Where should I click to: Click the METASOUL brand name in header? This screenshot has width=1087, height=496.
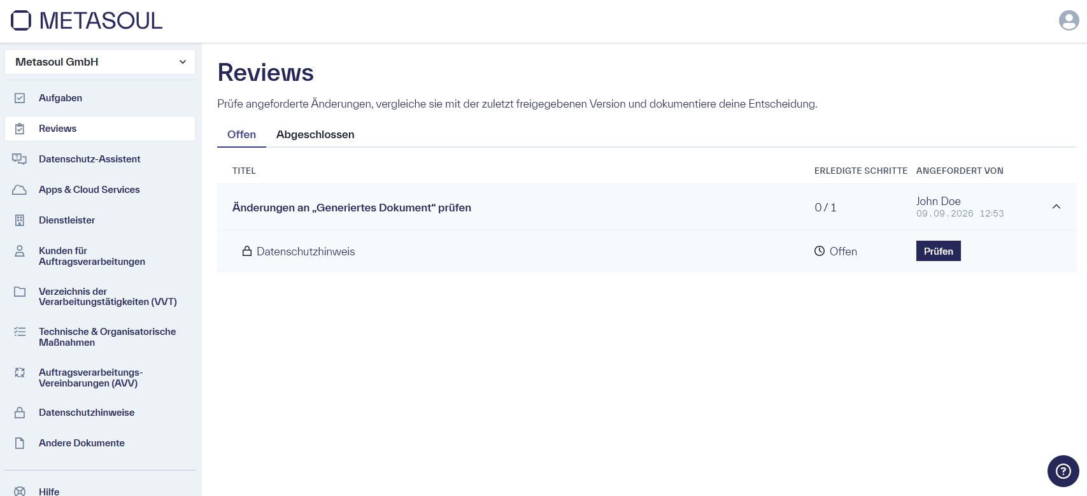(101, 20)
